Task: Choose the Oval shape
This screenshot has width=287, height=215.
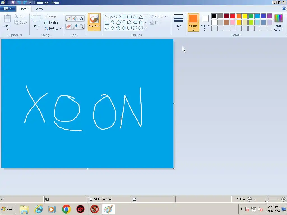Action: (118, 17)
